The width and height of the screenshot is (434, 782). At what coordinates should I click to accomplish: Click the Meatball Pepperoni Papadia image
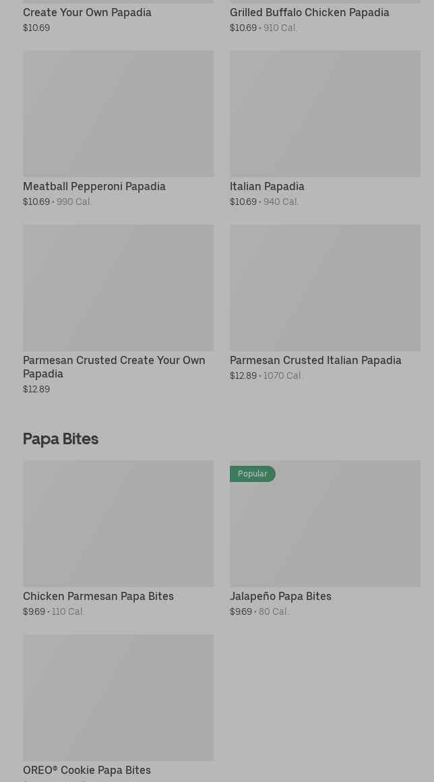(118, 113)
